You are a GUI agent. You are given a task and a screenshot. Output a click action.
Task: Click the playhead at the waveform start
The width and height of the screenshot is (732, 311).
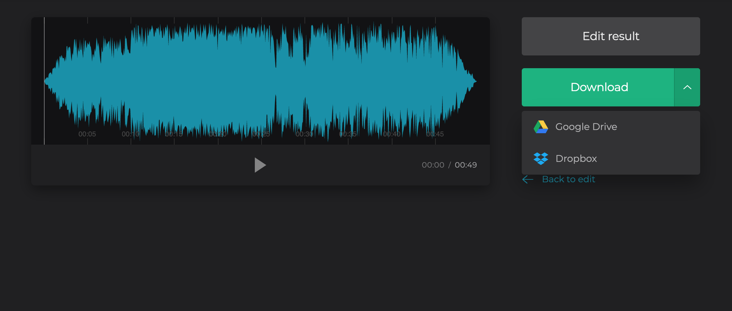click(44, 80)
